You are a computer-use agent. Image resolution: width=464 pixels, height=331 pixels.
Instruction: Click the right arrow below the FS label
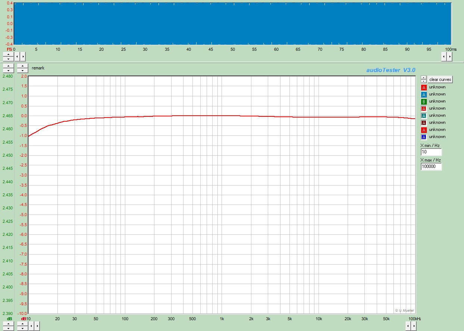click(x=23, y=56)
